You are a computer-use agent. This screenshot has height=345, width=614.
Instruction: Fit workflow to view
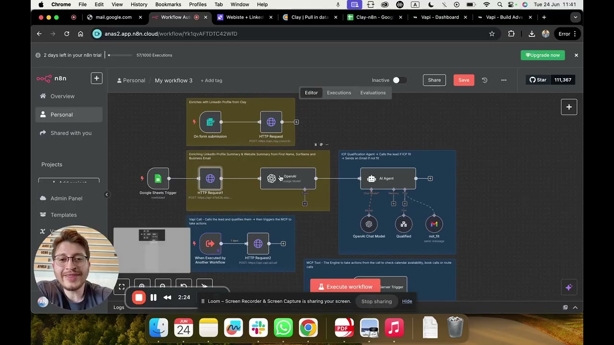(121, 287)
